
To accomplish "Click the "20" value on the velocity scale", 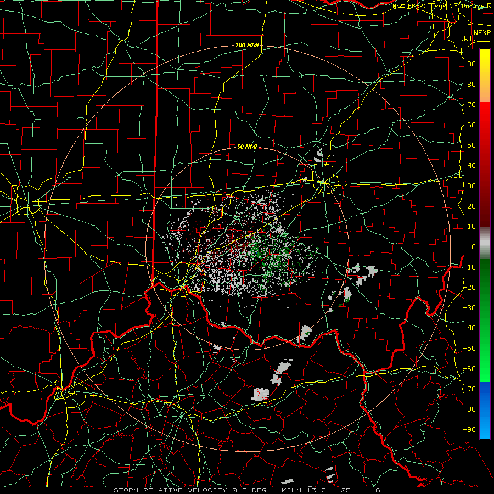I will 471,206.
